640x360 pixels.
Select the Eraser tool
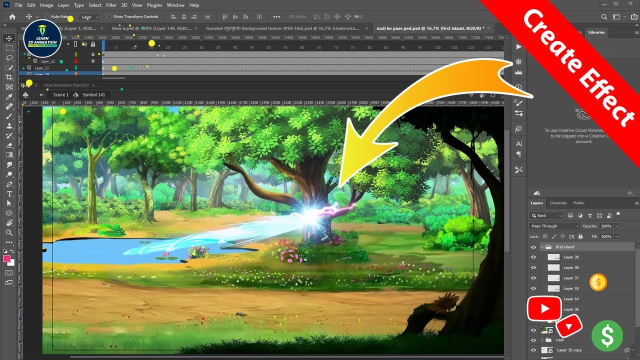click(9, 145)
